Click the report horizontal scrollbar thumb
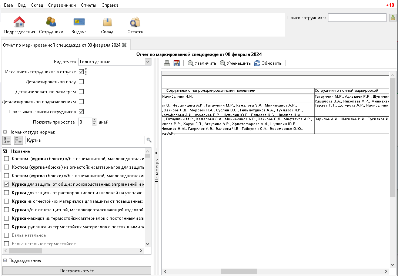Viewport: 398px width, 276px height. point(239,271)
